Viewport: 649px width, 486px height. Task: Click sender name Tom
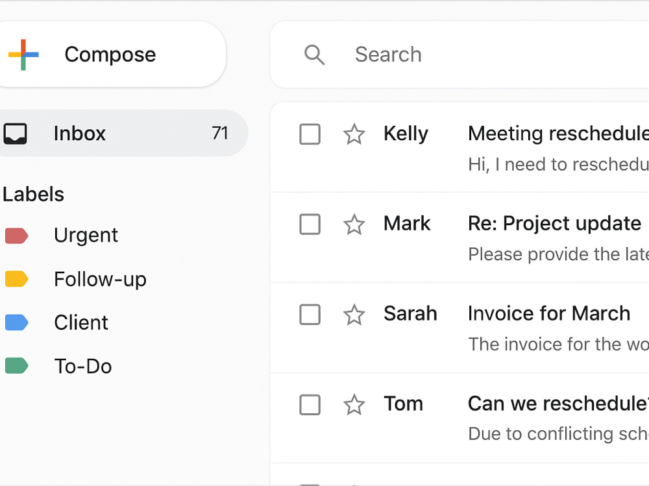click(x=404, y=404)
